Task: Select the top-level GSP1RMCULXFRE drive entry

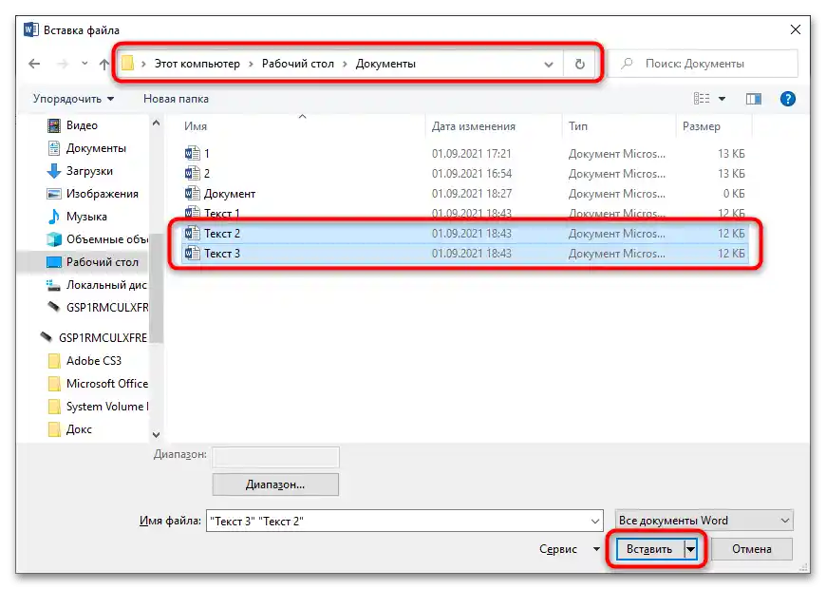Action: coord(95,337)
